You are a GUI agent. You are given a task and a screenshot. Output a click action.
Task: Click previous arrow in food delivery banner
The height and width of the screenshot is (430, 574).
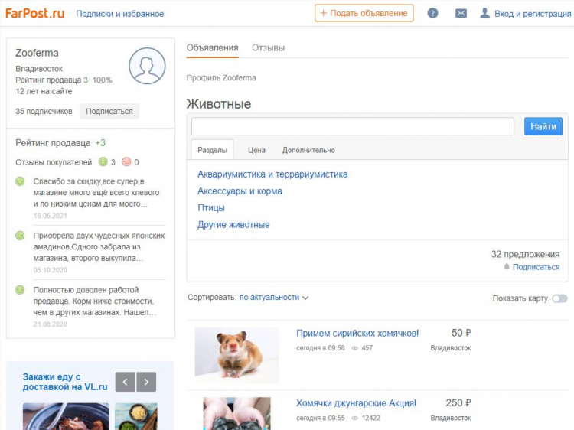(126, 382)
